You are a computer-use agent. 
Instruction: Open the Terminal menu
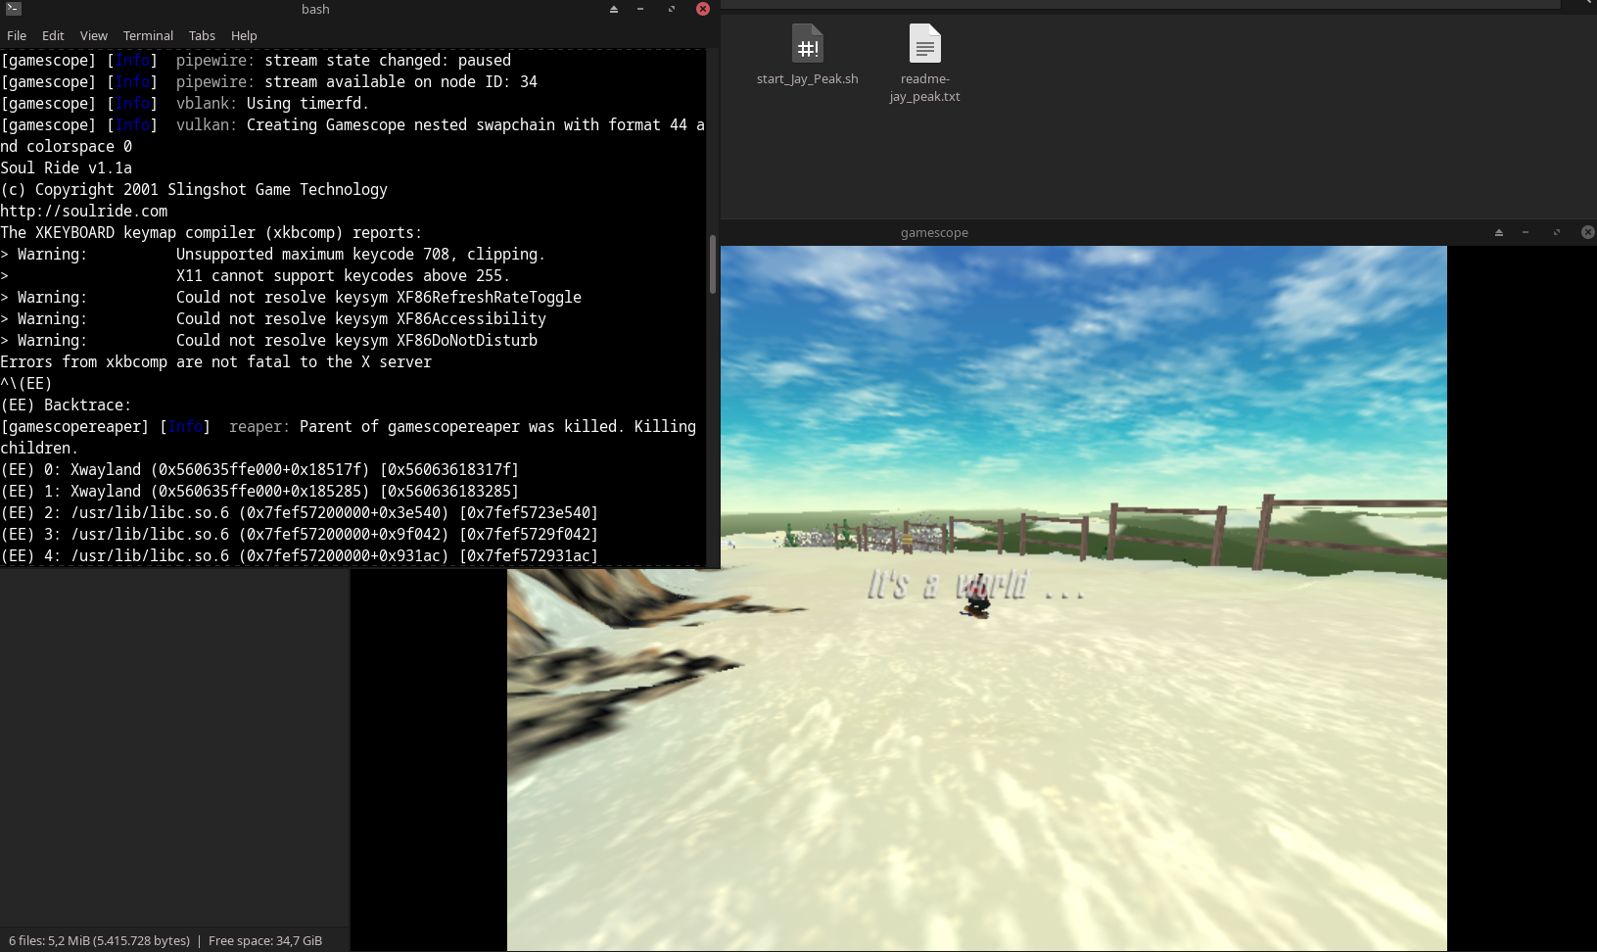148,35
